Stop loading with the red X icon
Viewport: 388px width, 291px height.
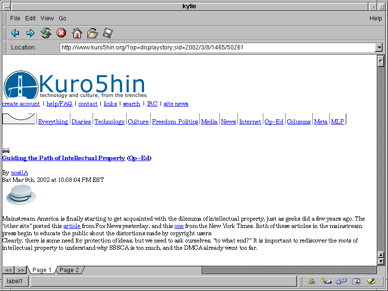click(x=62, y=33)
